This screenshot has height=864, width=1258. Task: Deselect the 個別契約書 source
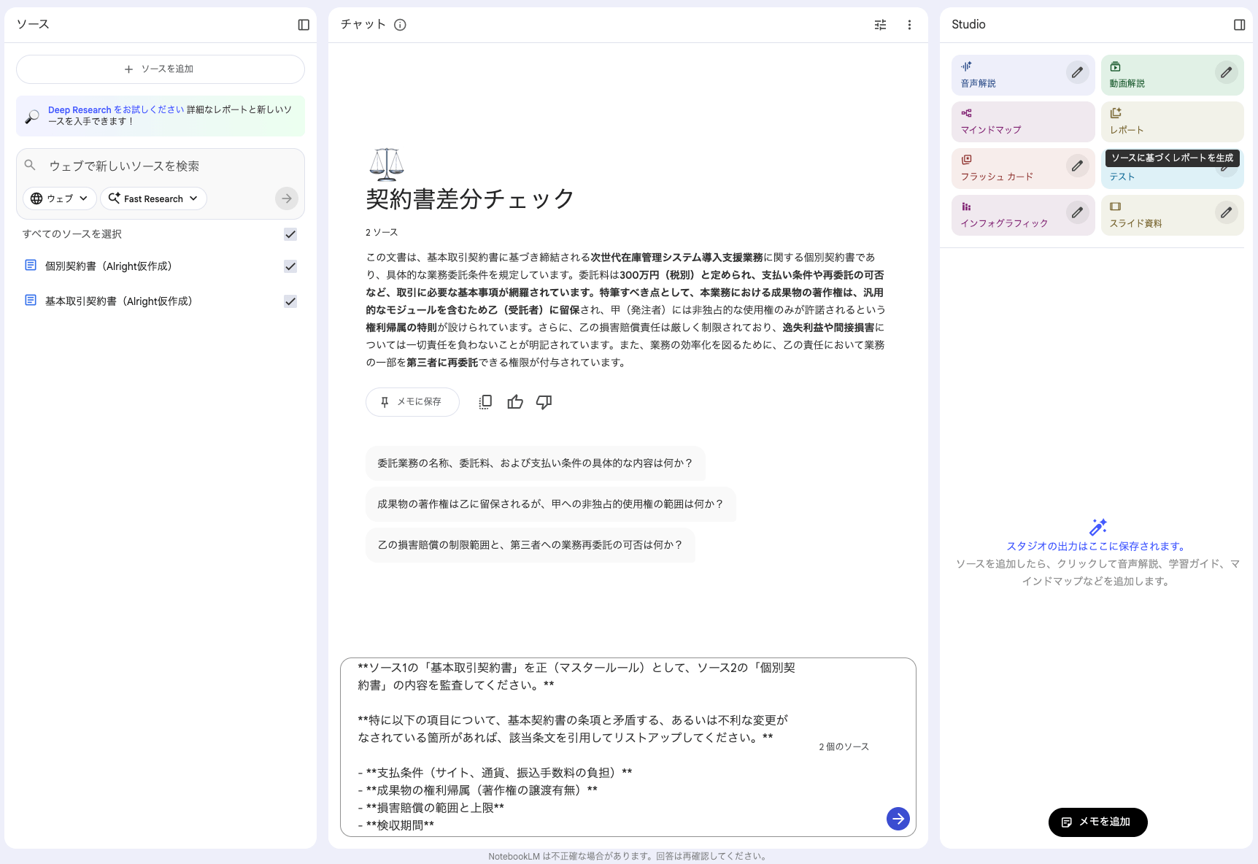(x=290, y=266)
